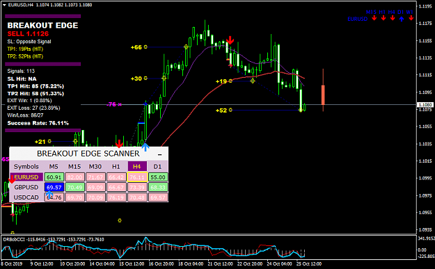Open EURUSD M5 cell showing 60.91
The image size is (435, 269).
(54, 177)
